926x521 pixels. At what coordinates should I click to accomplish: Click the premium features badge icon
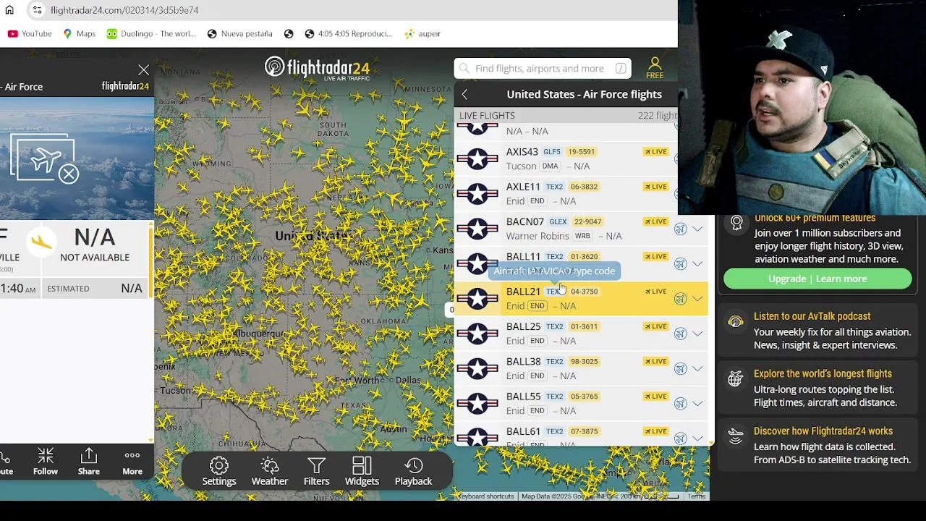736,223
